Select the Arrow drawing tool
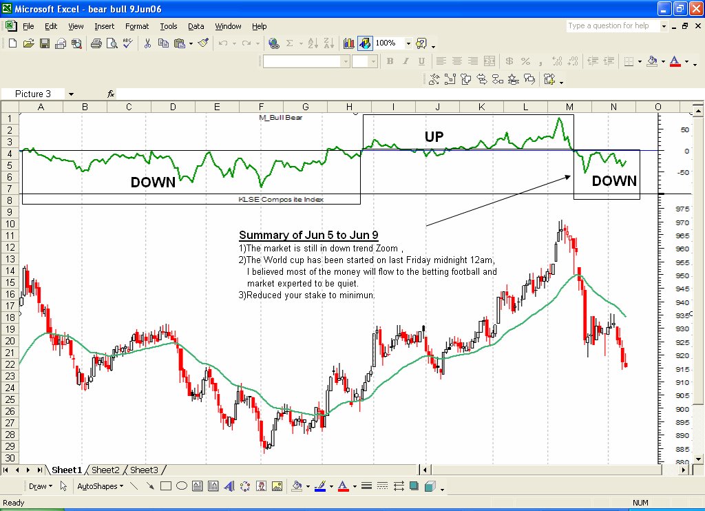The image size is (705, 511). pos(150,486)
